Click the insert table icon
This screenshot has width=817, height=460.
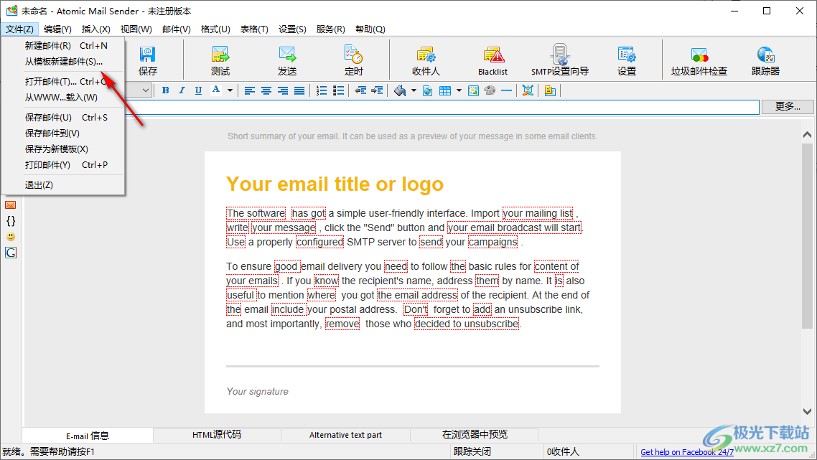point(445,90)
